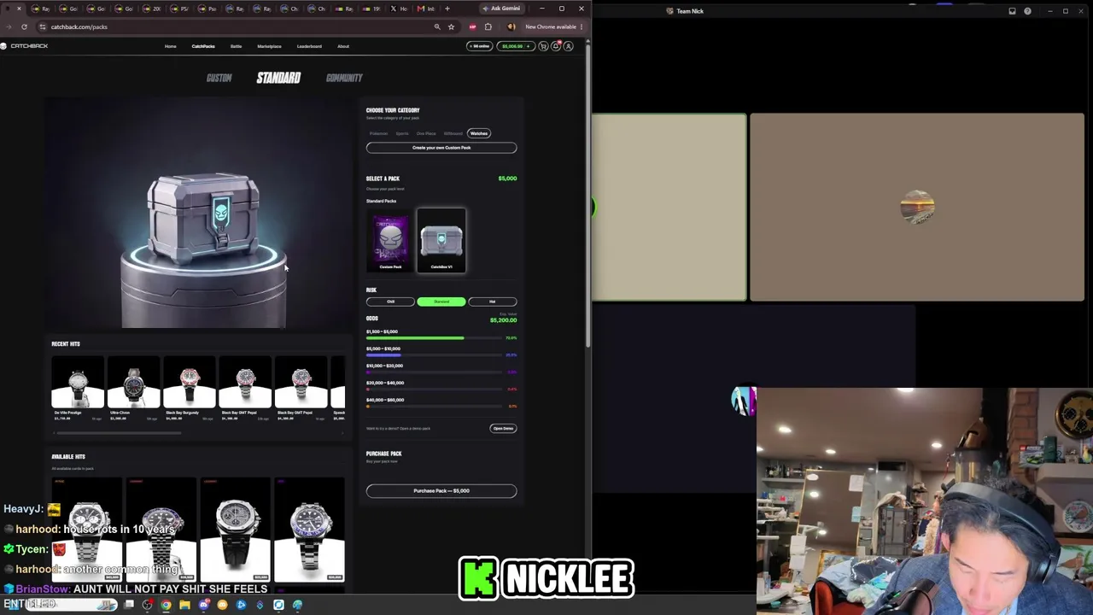Screen dimensions: 1093x615
Task: Choose the Riftbound category
Action: coord(453,133)
